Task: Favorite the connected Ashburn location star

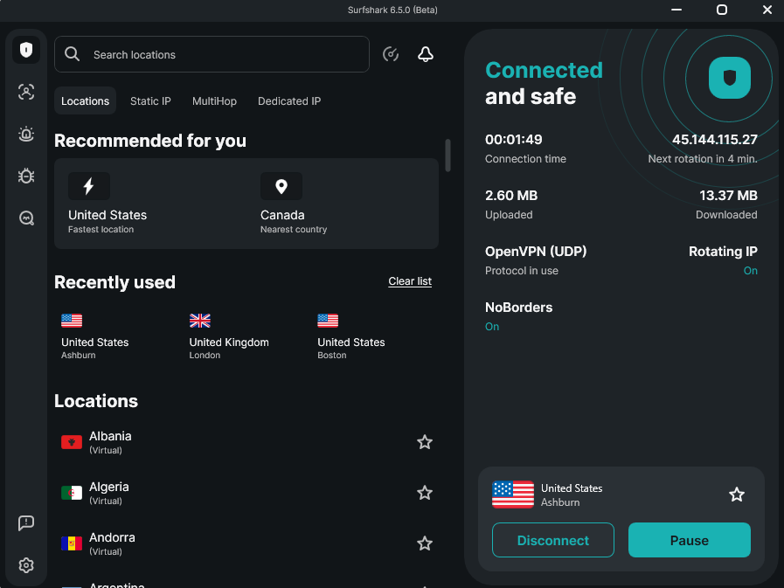Action: click(x=737, y=495)
